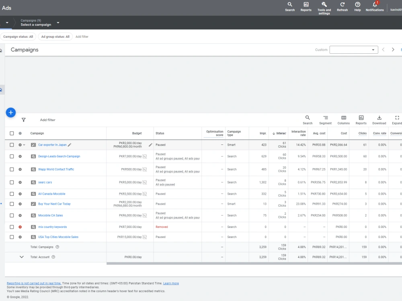Select Mocobile CA Sales checkbox

click(12, 216)
